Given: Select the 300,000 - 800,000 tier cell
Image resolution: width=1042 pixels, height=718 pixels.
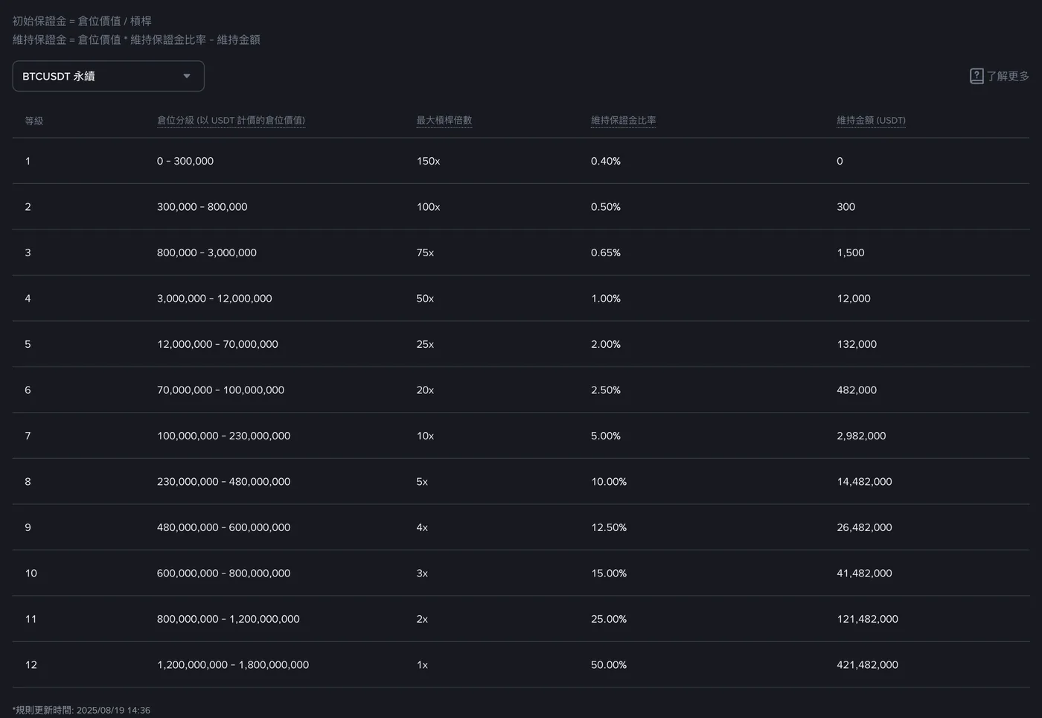Looking at the screenshot, I should (x=202, y=207).
